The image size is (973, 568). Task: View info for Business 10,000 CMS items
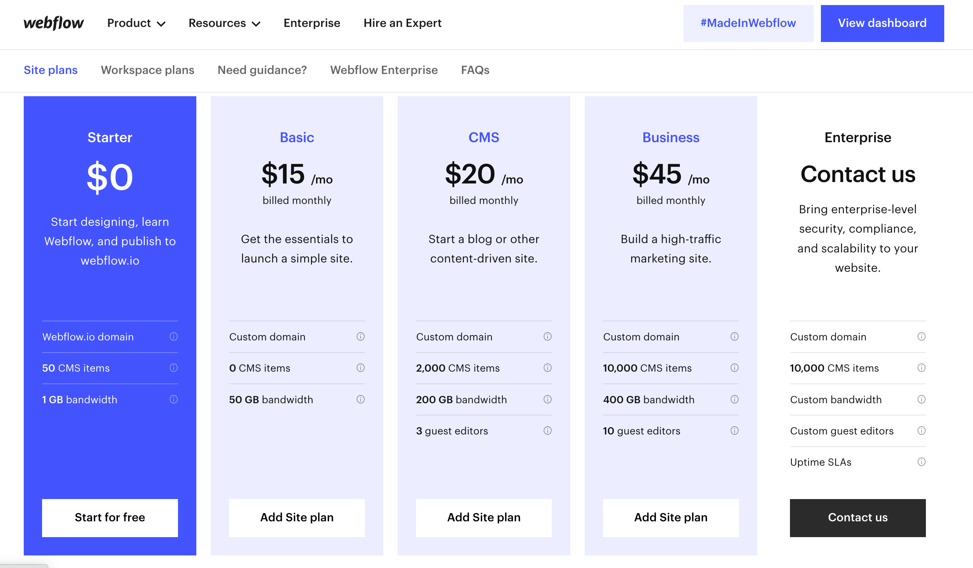click(734, 368)
